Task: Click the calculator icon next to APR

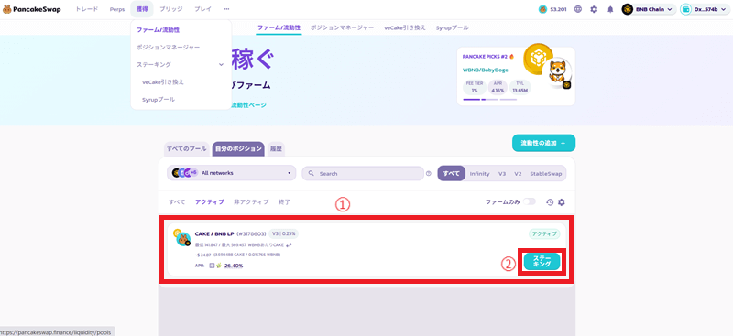Action: pos(212,266)
